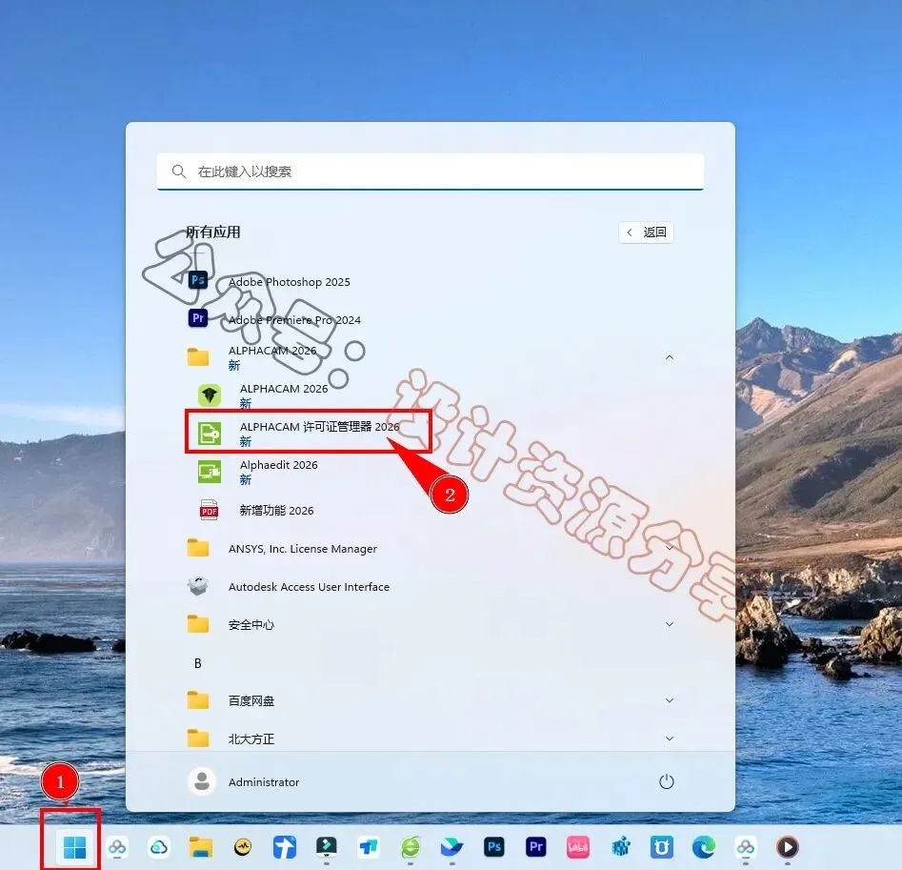Image resolution: width=902 pixels, height=870 pixels.
Task: Click the Adobe Premiere Pro 2024 app icon
Action: point(198,318)
